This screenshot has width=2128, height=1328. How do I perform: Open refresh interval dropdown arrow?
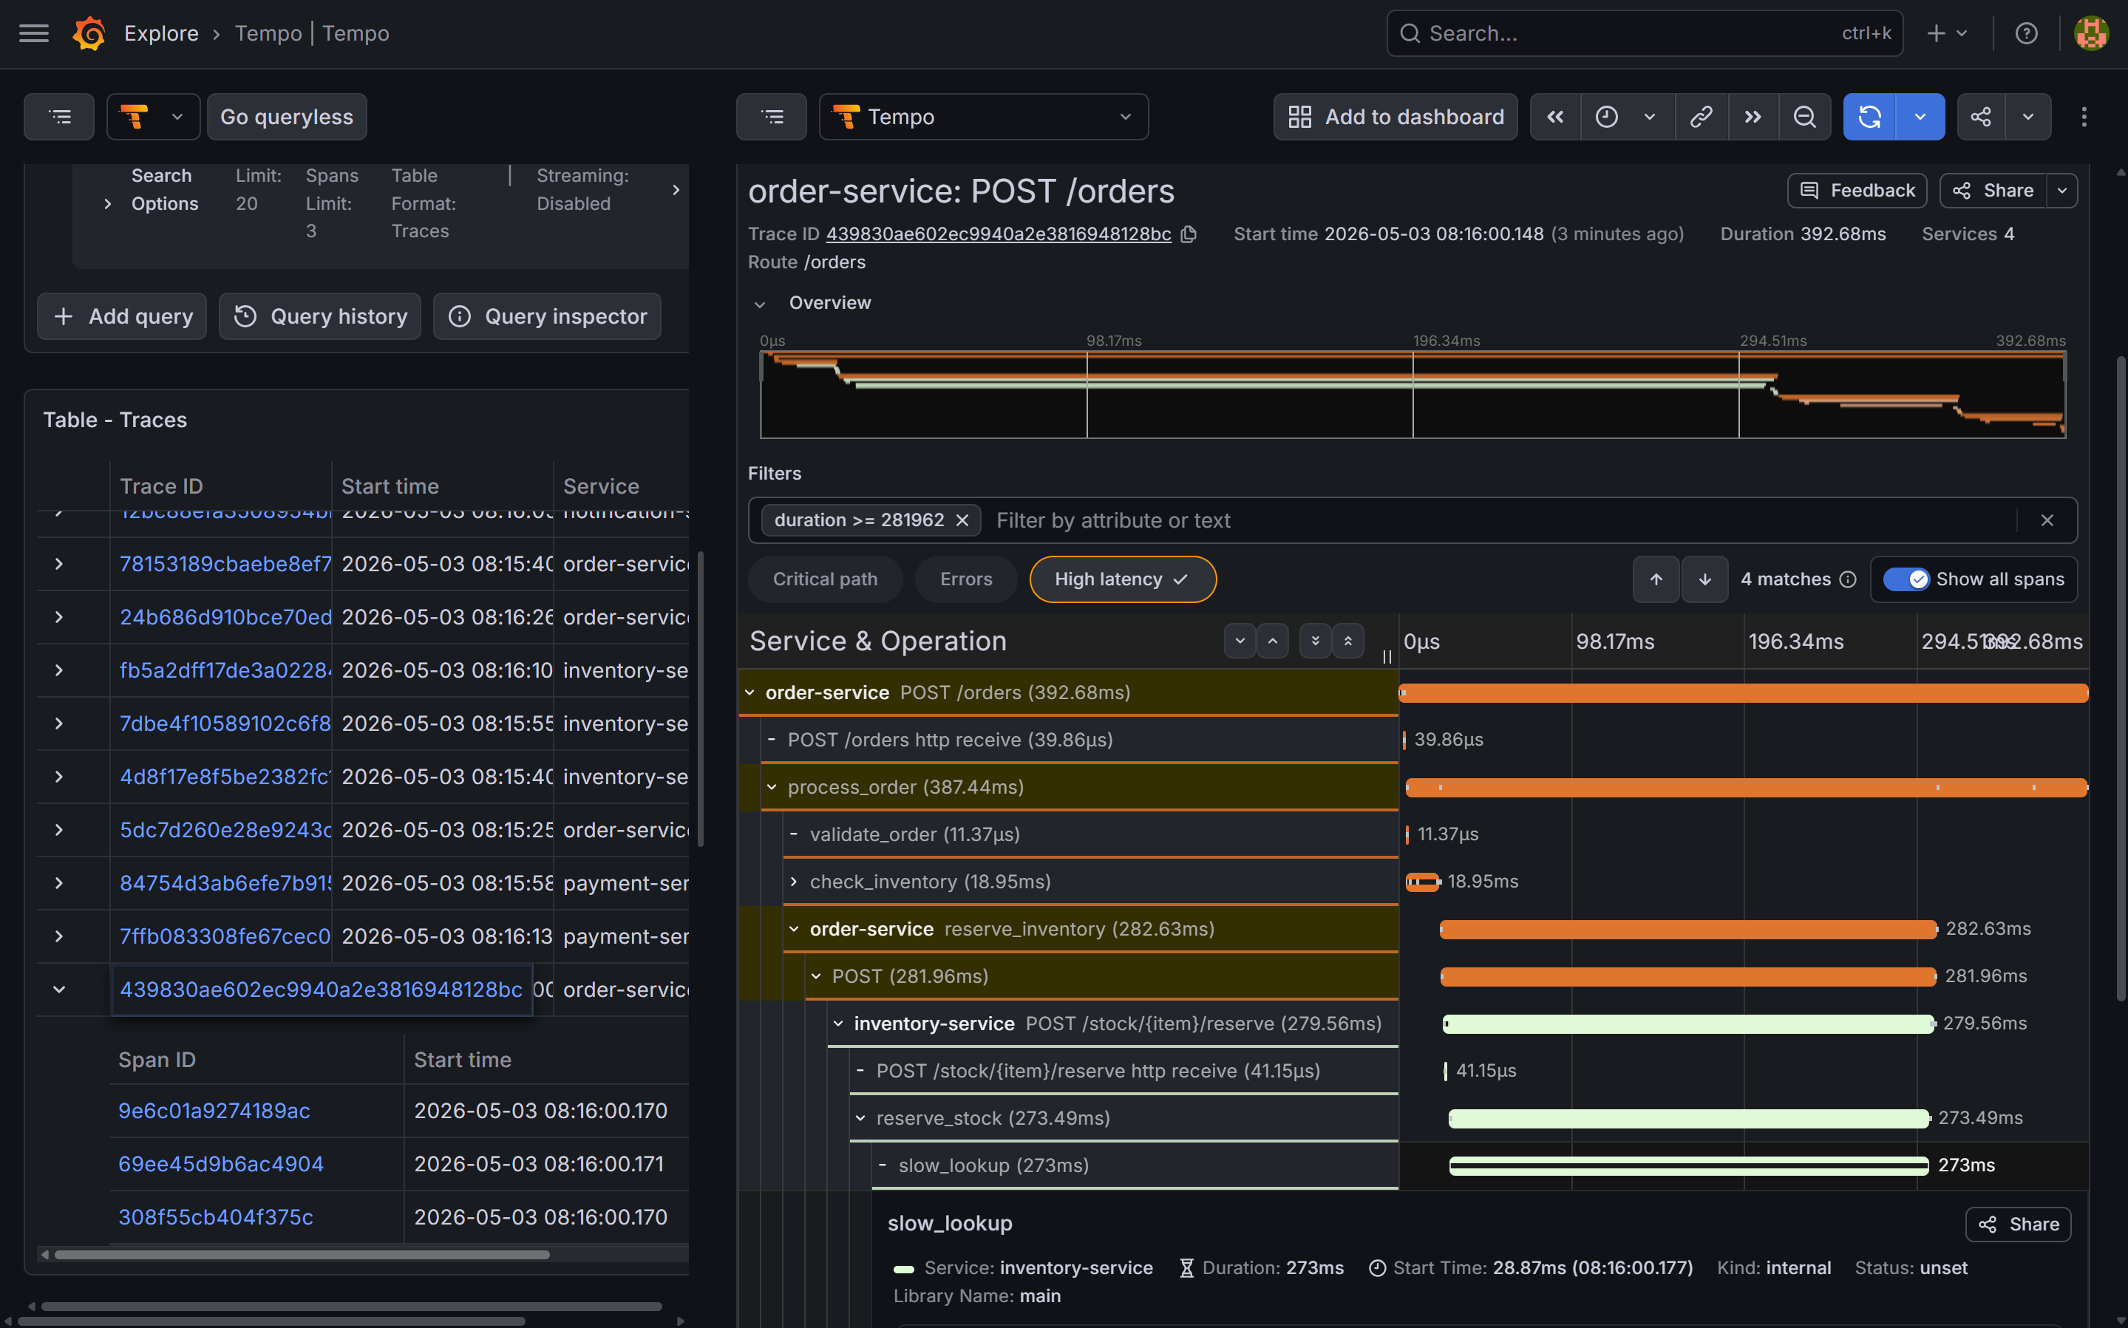pyautogui.click(x=1920, y=117)
